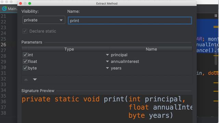This screenshot has height=123, width=219.
Task: Open type dropdown arrow for annualInterest row
Action: (107, 61)
